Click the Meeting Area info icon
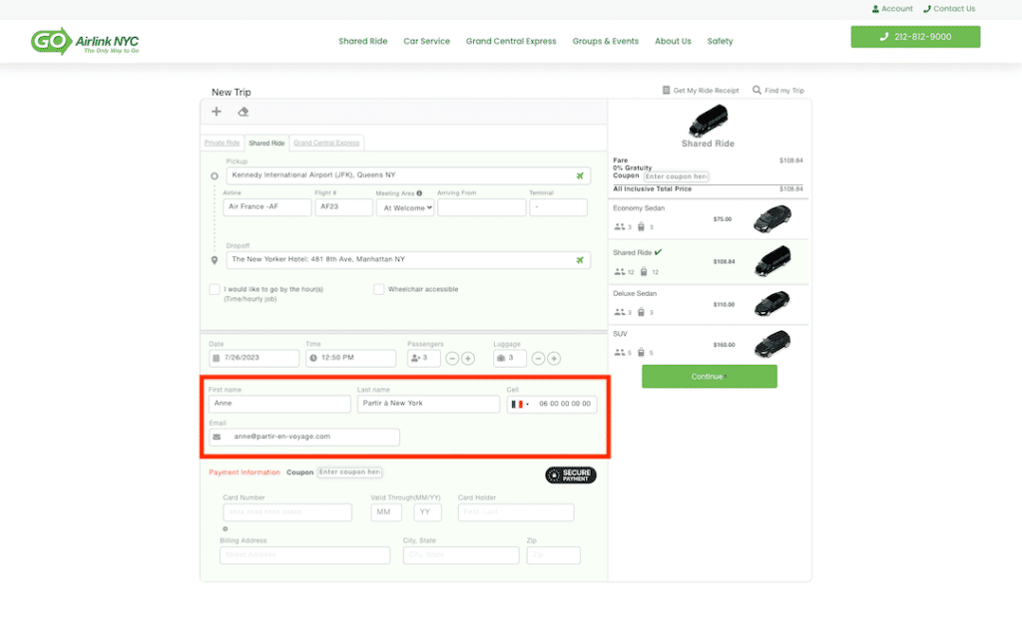The height and width of the screenshot is (625, 1022). click(x=419, y=193)
